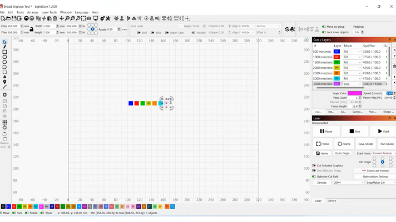396x222 pixels.
Task: Click the Undo toolbar icon
Action: (26, 18)
